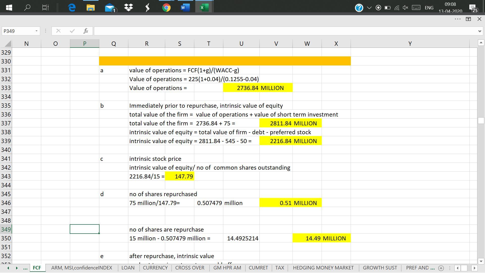Open Dropbox from the taskbar
The image size is (485, 273).
click(129, 8)
